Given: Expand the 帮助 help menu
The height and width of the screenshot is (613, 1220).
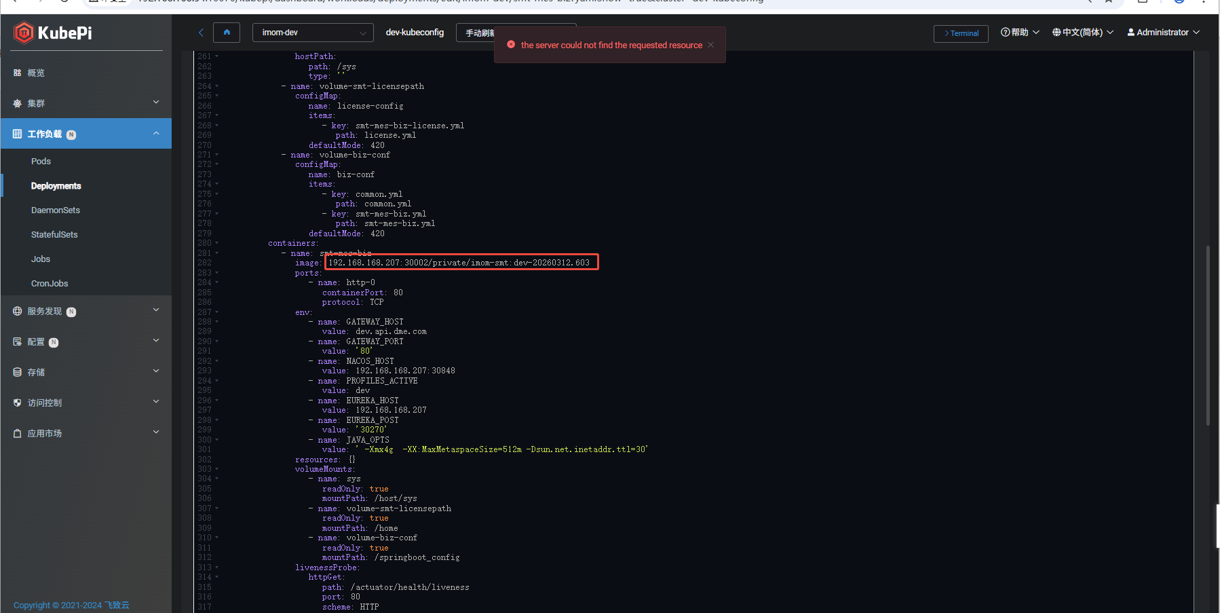Looking at the screenshot, I should (1019, 33).
